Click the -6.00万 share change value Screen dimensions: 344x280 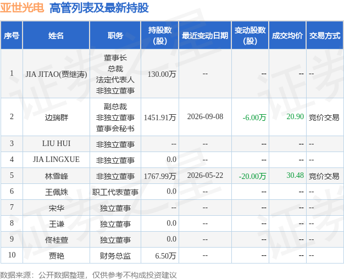(x=254, y=117)
